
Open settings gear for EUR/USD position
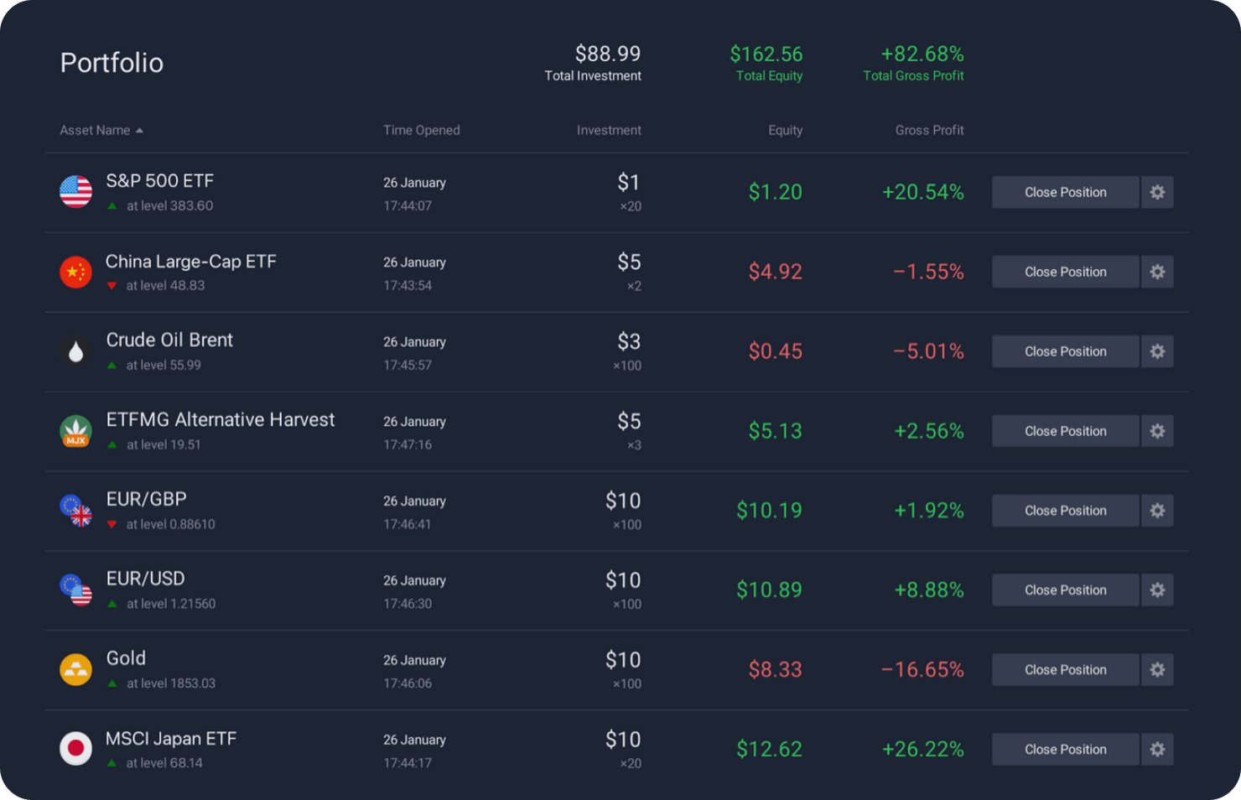pos(1157,590)
